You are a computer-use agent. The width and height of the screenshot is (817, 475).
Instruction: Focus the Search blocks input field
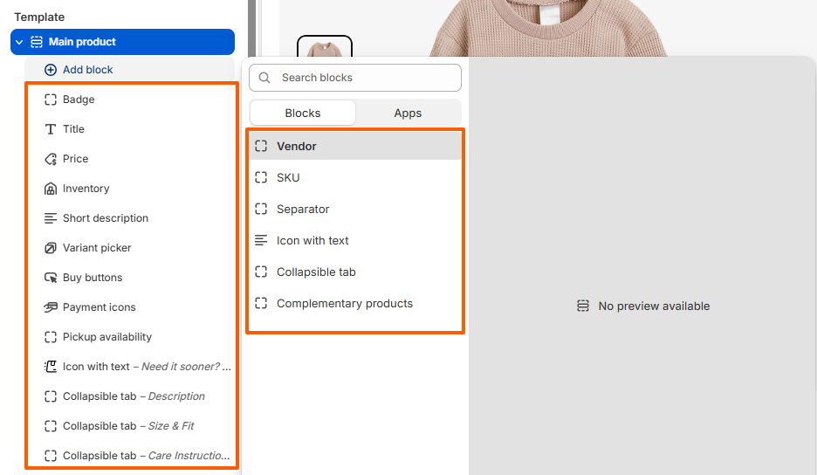coord(355,78)
